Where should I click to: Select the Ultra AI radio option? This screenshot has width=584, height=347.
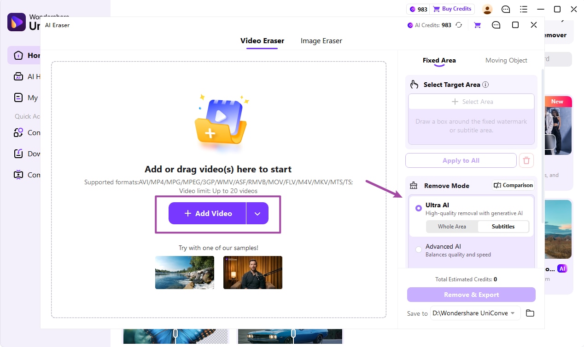(x=418, y=208)
